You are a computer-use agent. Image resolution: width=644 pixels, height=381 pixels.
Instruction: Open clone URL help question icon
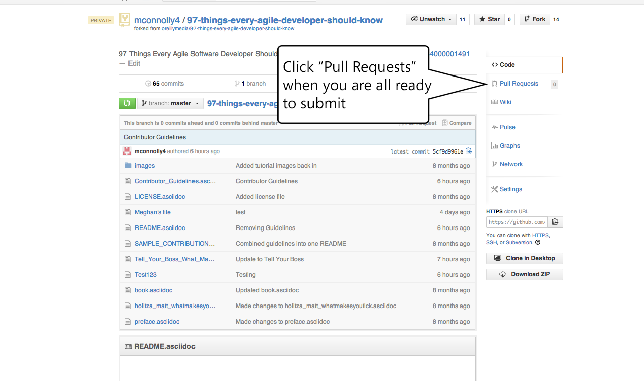(538, 242)
